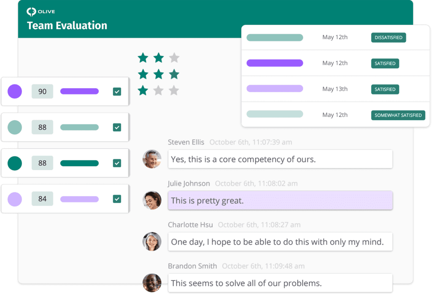Click Brandon Smith's avatar photo
The image size is (432, 294).
(x=152, y=283)
